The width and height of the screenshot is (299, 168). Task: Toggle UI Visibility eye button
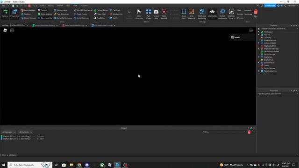point(212,14)
